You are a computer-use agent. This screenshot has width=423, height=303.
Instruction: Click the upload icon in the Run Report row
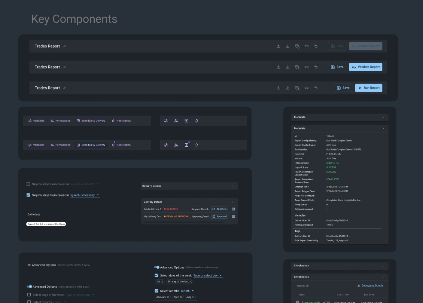tap(279, 88)
